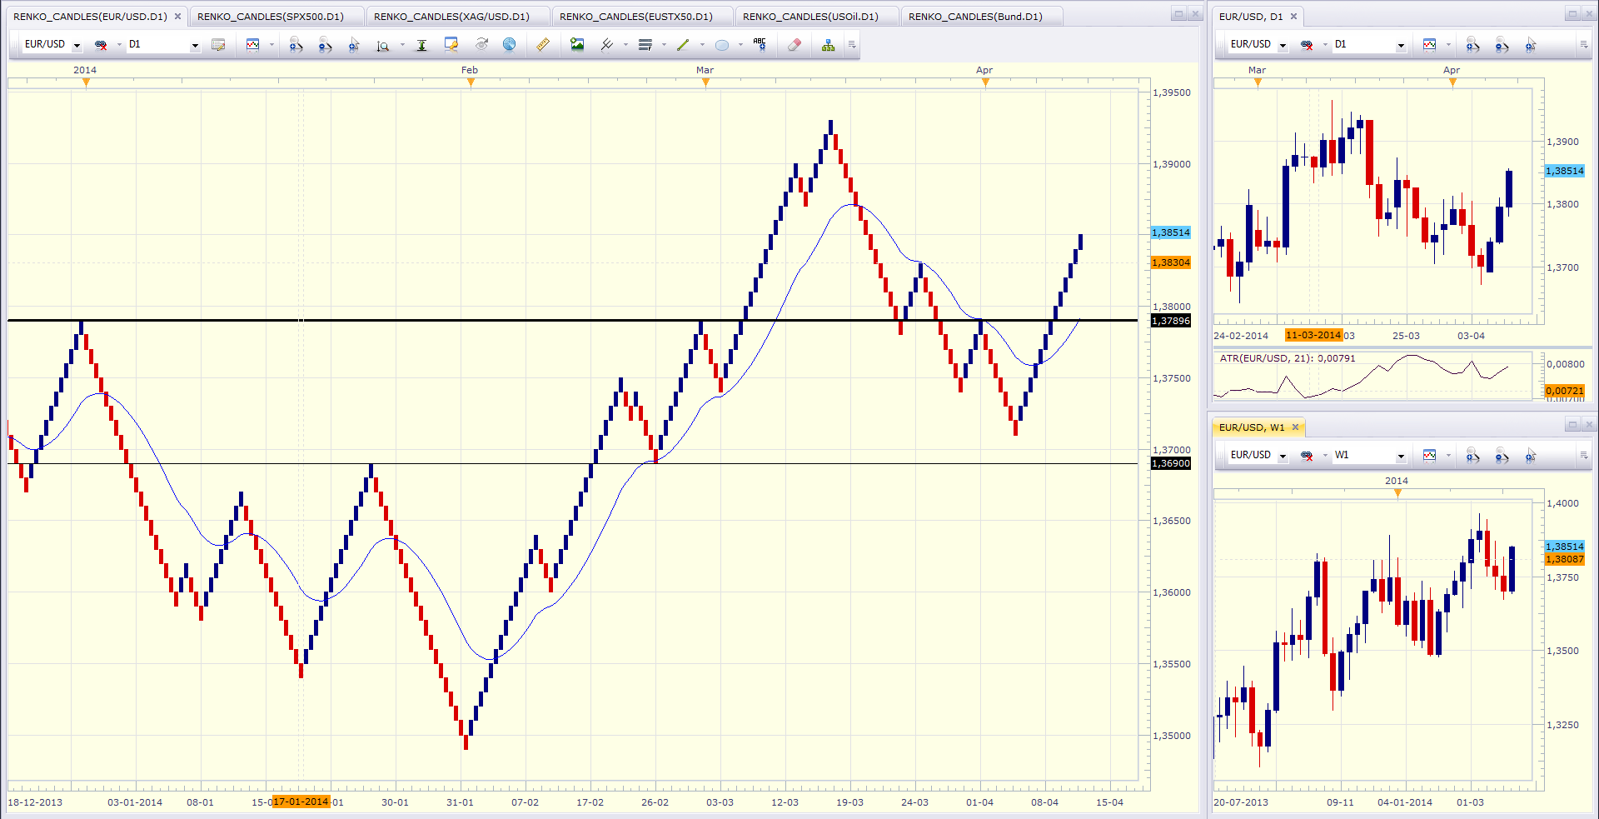Viewport: 1599px width, 819px height.
Task: Open the D1 timeframe dropdown in the main toolbar
Action: 195,45
